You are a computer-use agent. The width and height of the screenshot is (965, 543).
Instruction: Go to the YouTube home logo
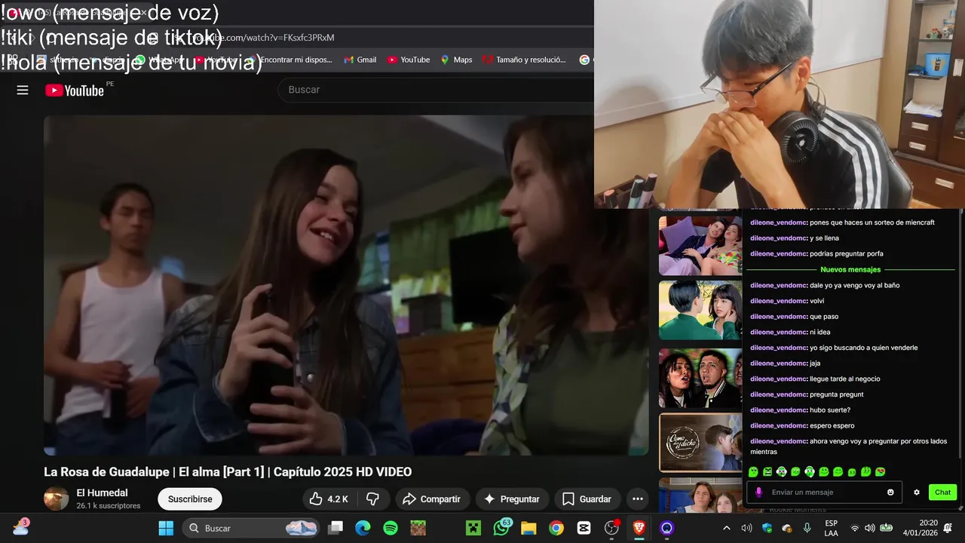75,90
